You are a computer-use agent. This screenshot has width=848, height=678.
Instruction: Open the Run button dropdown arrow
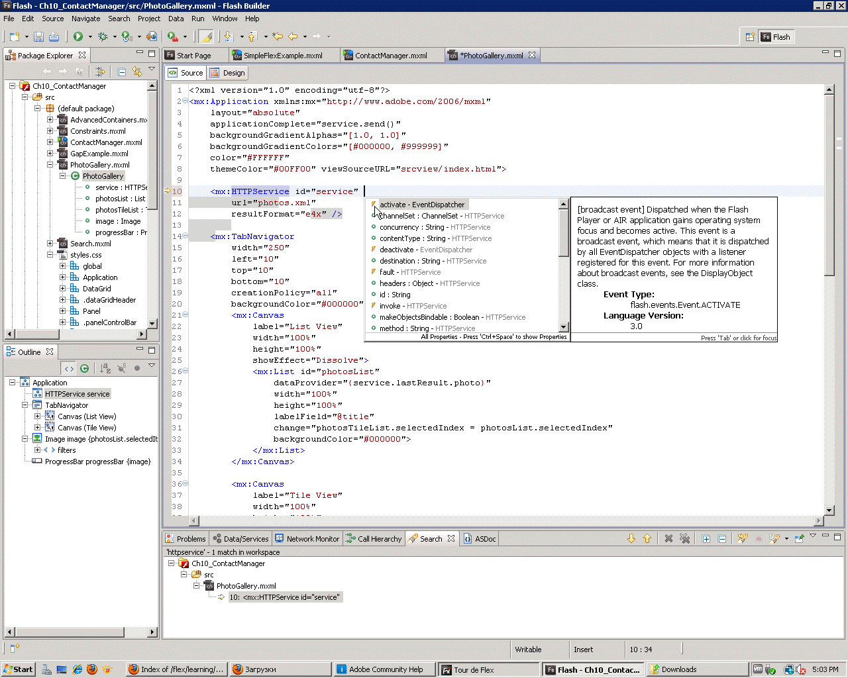click(x=90, y=37)
